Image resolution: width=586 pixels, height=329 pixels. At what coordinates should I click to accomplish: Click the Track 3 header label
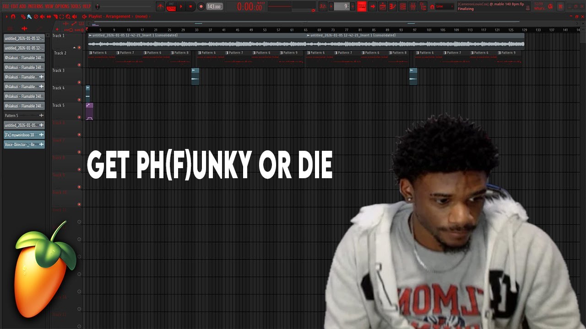click(59, 70)
